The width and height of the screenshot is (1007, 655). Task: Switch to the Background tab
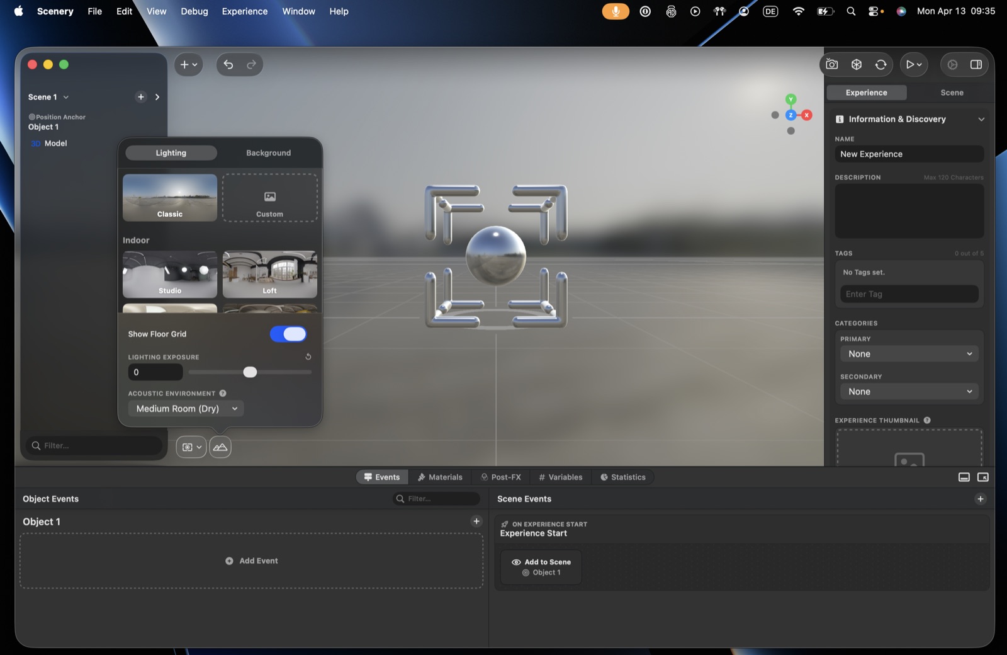269,153
